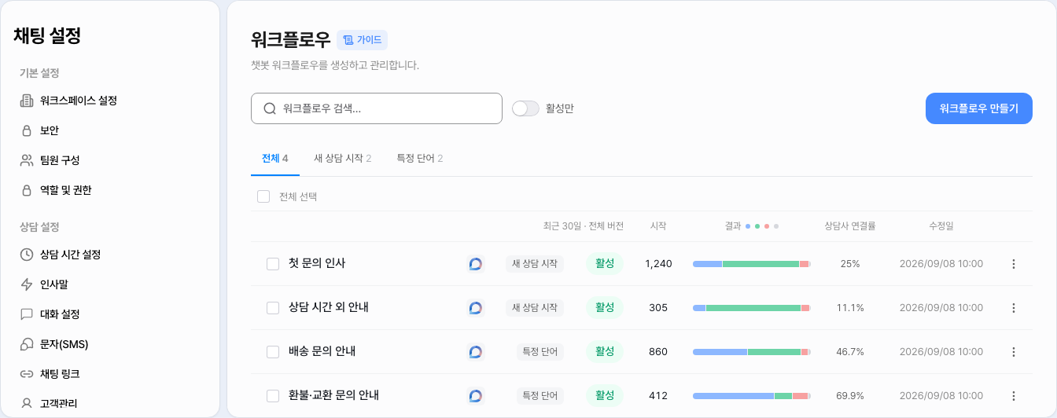This screenshot has height=418, width=1057.
Task: Check the 상담 시간 외 안내 row checkbox
Action: (273, 308)
